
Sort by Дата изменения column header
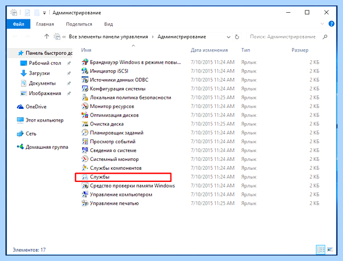[x=209, y=50]
